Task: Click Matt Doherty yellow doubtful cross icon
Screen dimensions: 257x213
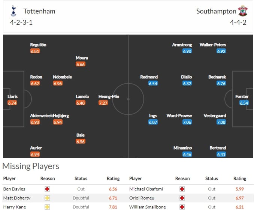Action: (47, 198)
